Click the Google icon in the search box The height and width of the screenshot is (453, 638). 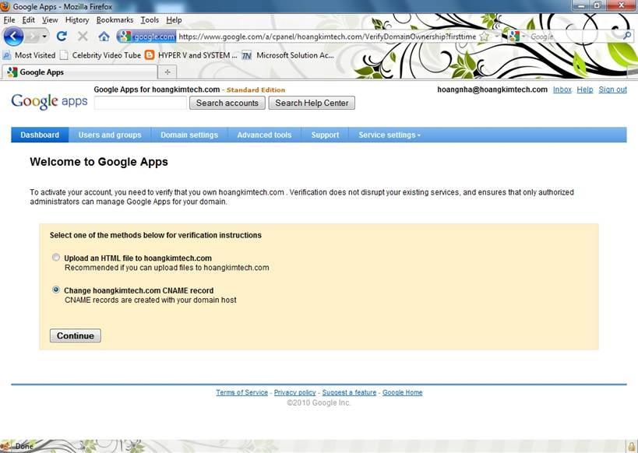point(514,37)
